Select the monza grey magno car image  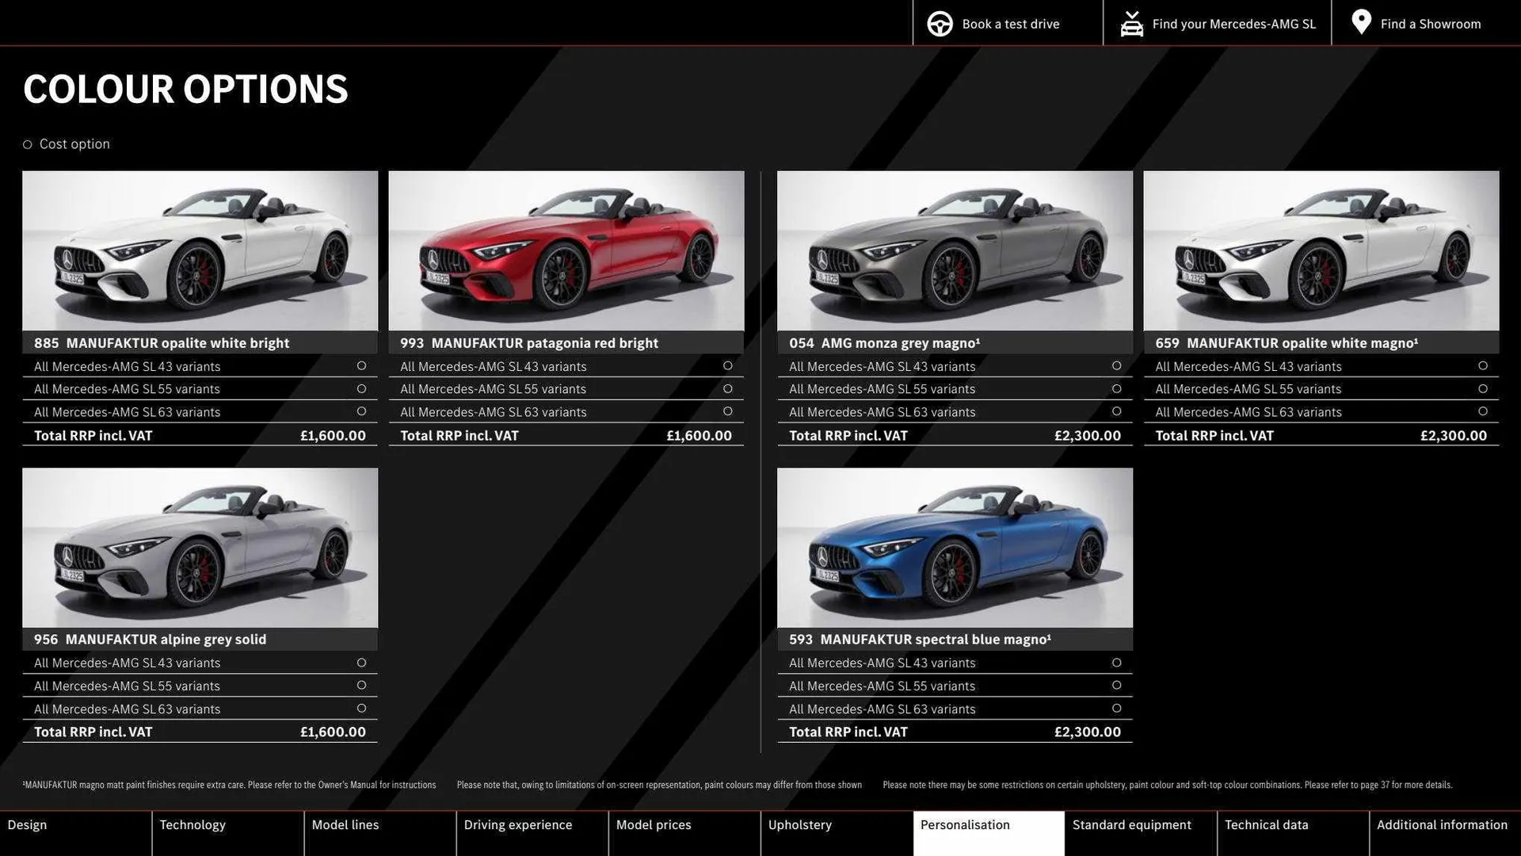[955, 250]
